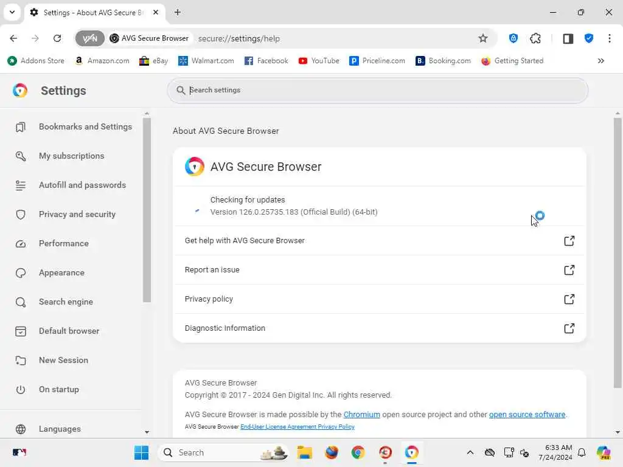Open the AVG Security & Privacy Center shield
Image resolution: width=623 pixels, height=467 pixels.
click(x=589, y=38)
